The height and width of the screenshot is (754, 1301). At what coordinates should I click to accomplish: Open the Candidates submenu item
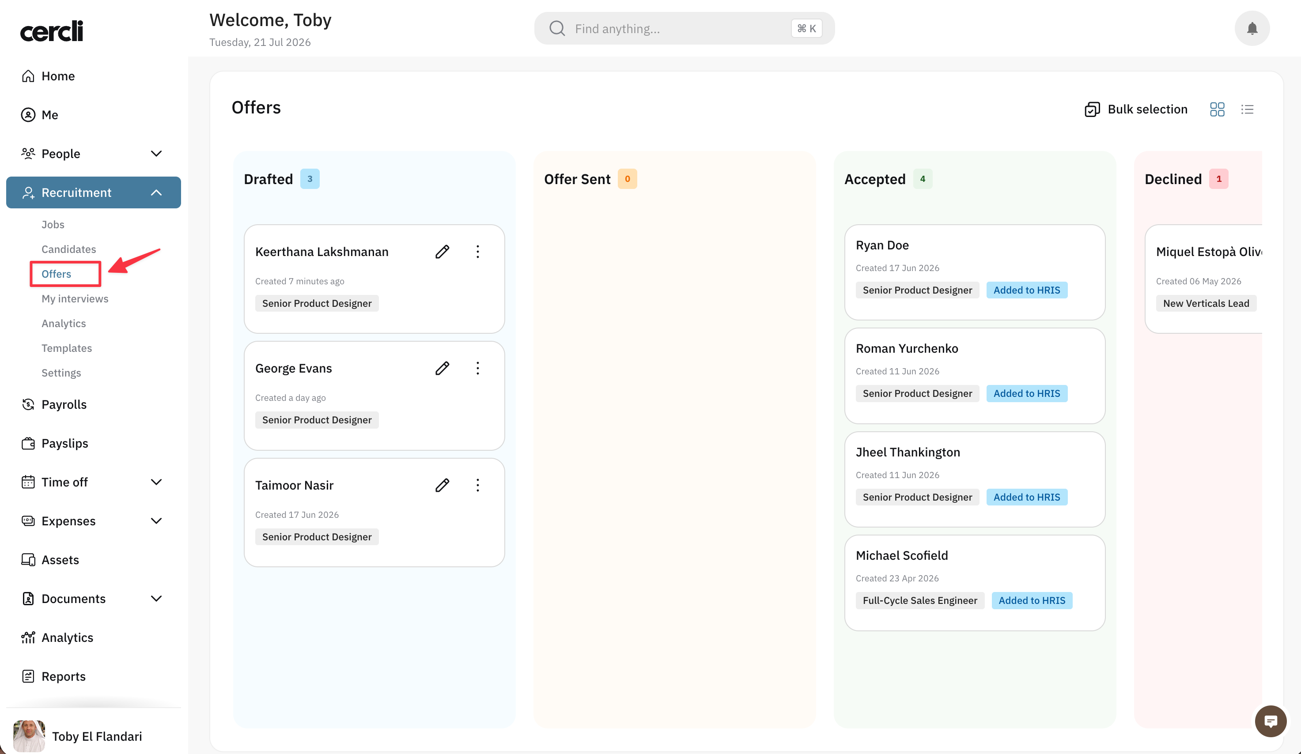point(68,249)
